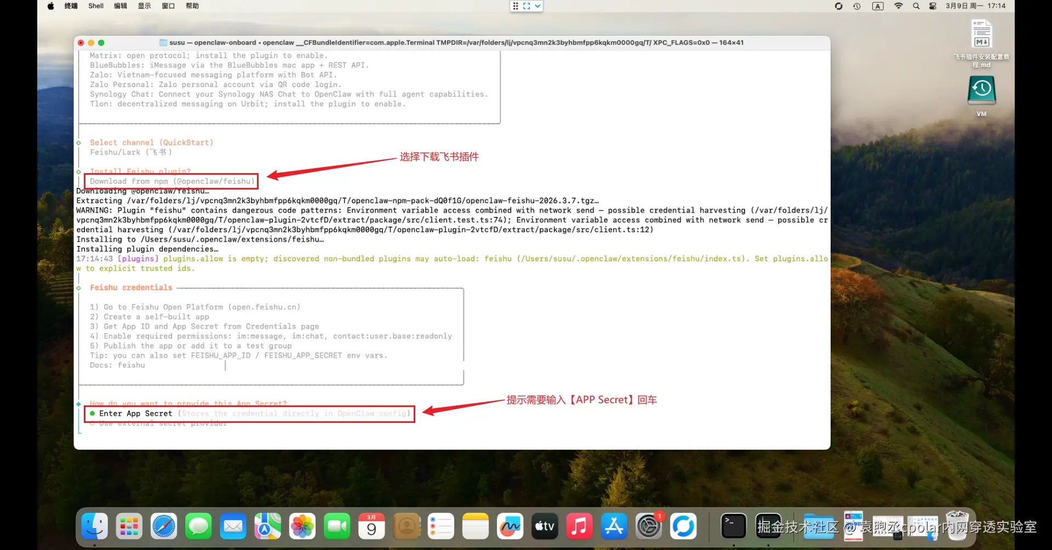Open Launchpad from the Dock

pos(129,526)
